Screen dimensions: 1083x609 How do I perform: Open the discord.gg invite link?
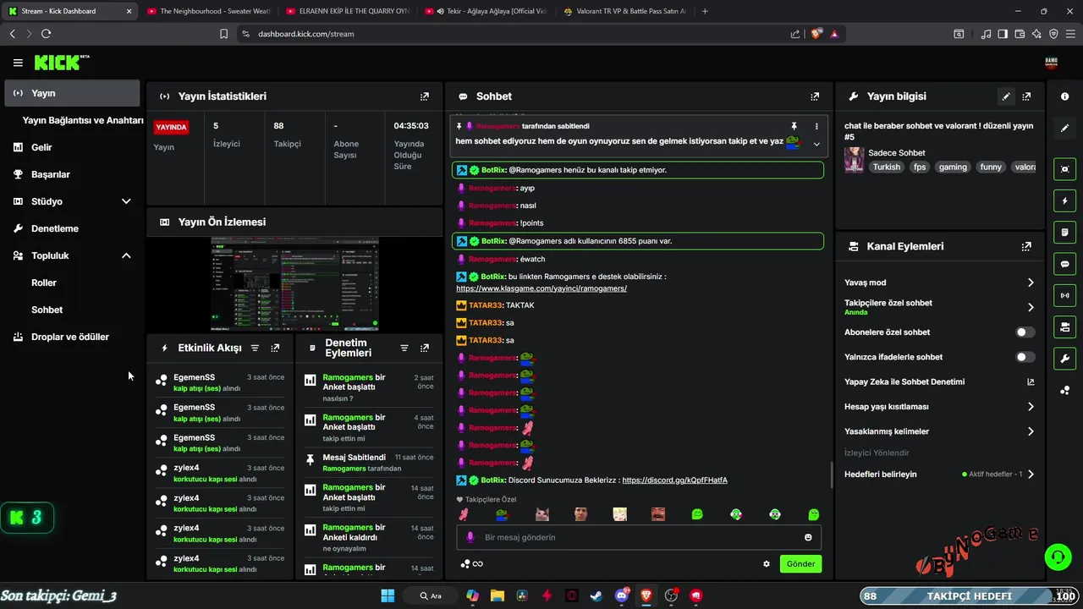click(x=674, y=480)
